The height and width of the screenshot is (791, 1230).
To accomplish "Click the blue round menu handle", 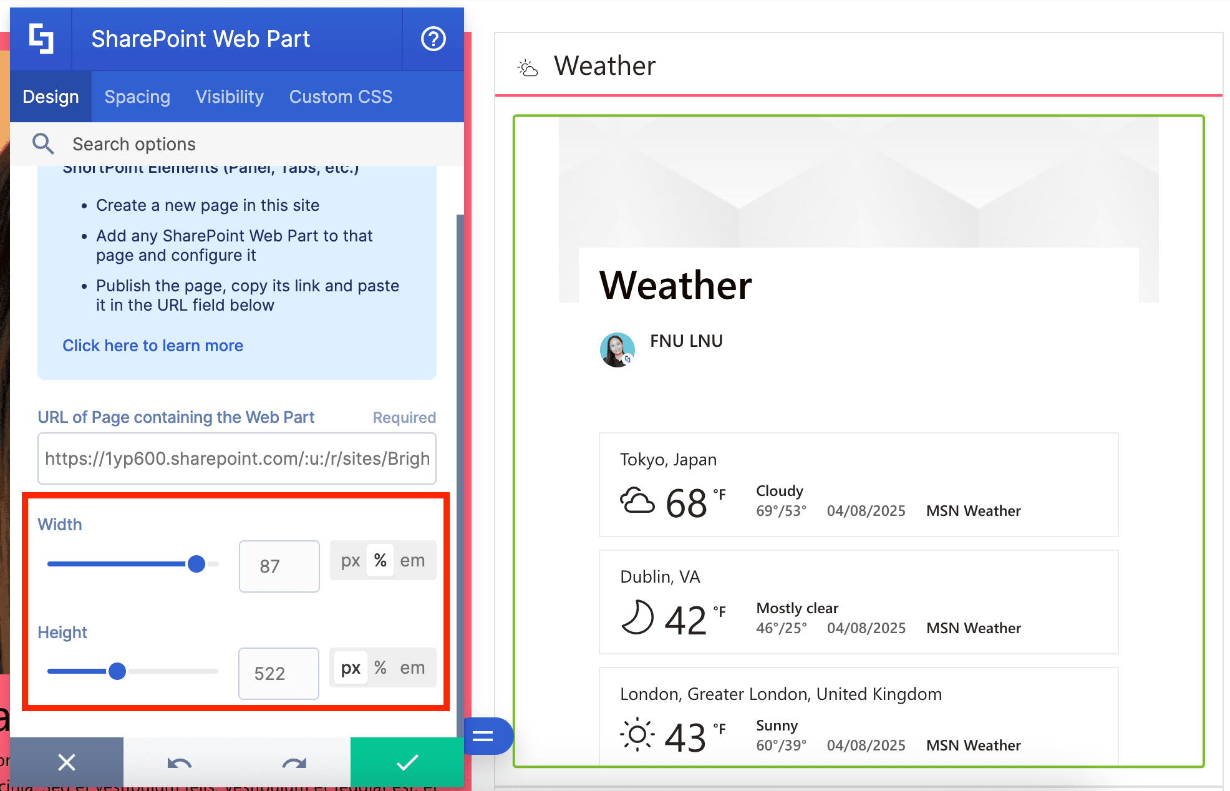I will (x=487, y=736).
